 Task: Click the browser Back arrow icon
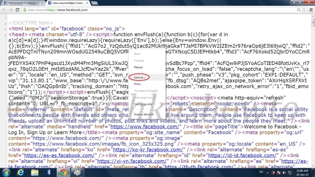click(x=4, y=10)
